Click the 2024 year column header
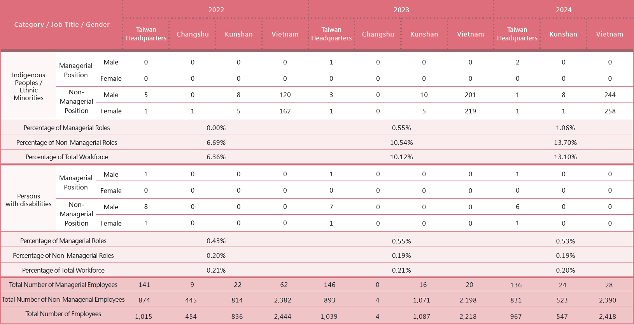The width and height of the screenshot is (634, 325). [563, 10]
